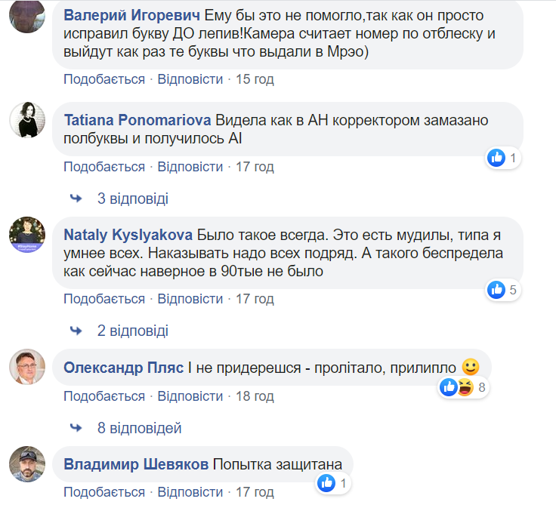Click like reaction icon on Tatiana Ponomariova's comment
Screen dimensions: 556x511
pos(496,158)
